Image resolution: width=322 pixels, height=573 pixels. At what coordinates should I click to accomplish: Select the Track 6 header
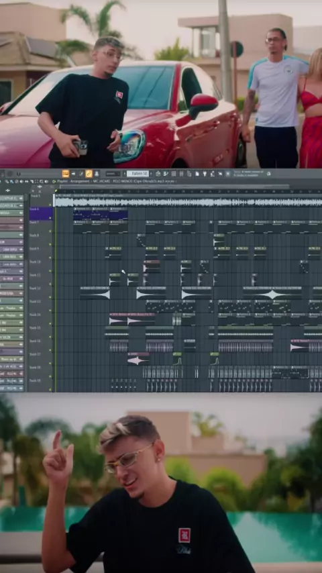tap(40, 213)
